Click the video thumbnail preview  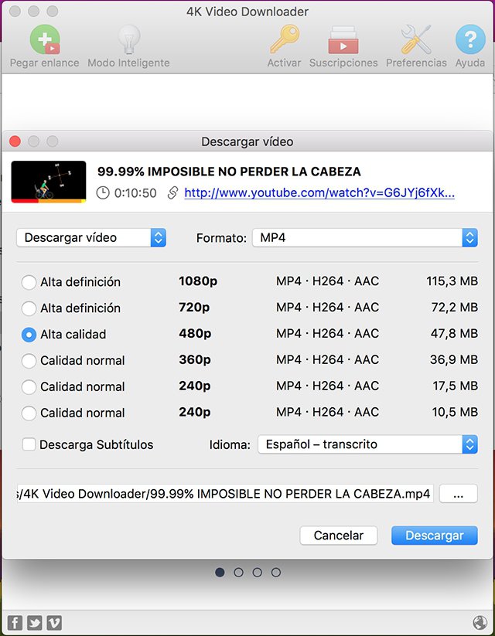point(49,182)
